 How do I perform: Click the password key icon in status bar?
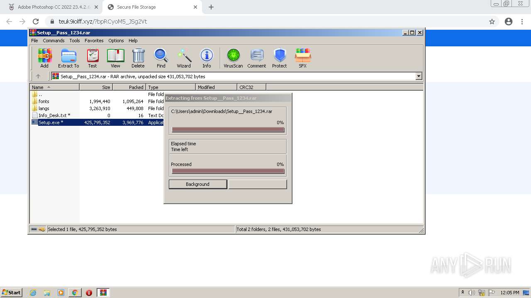(42, 229)
